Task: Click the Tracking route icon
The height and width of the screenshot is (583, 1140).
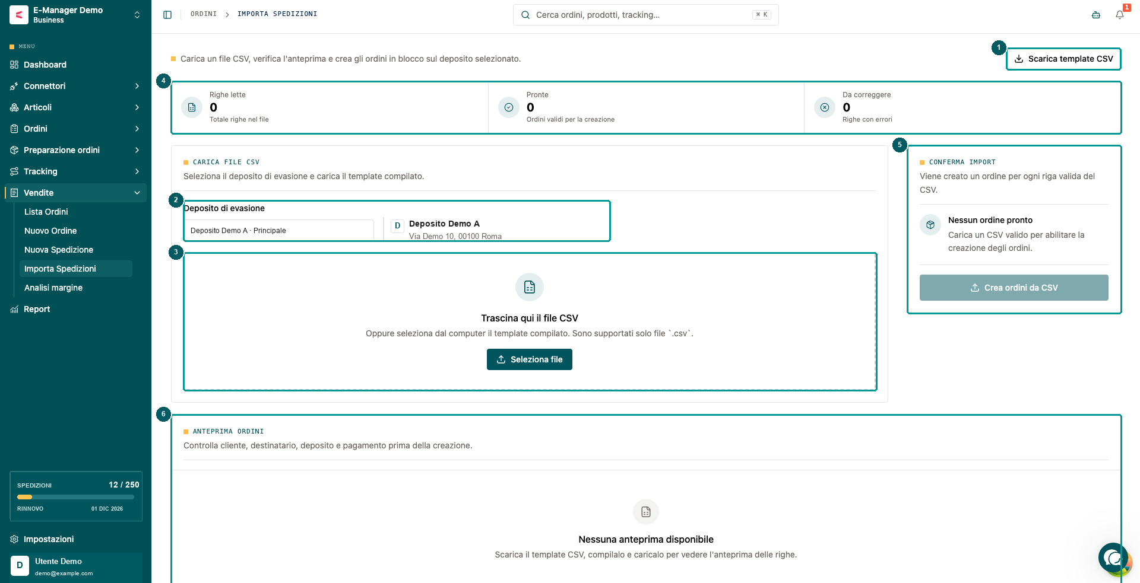Action: coord(14,171)
